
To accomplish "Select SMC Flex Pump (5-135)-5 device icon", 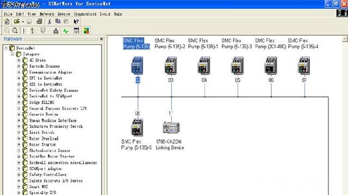I will tap(136, 127).
